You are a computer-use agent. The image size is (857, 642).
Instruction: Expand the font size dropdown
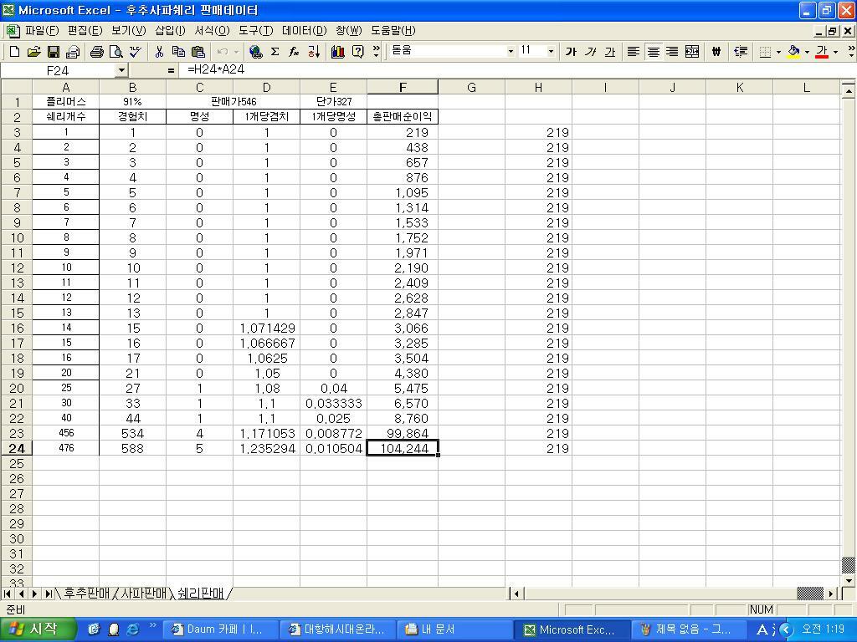coord(550,51)
